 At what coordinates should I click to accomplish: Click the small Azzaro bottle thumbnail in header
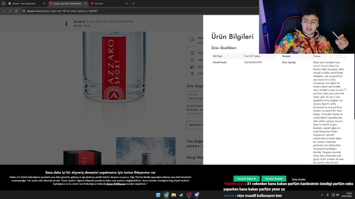[x=66, y=23]
